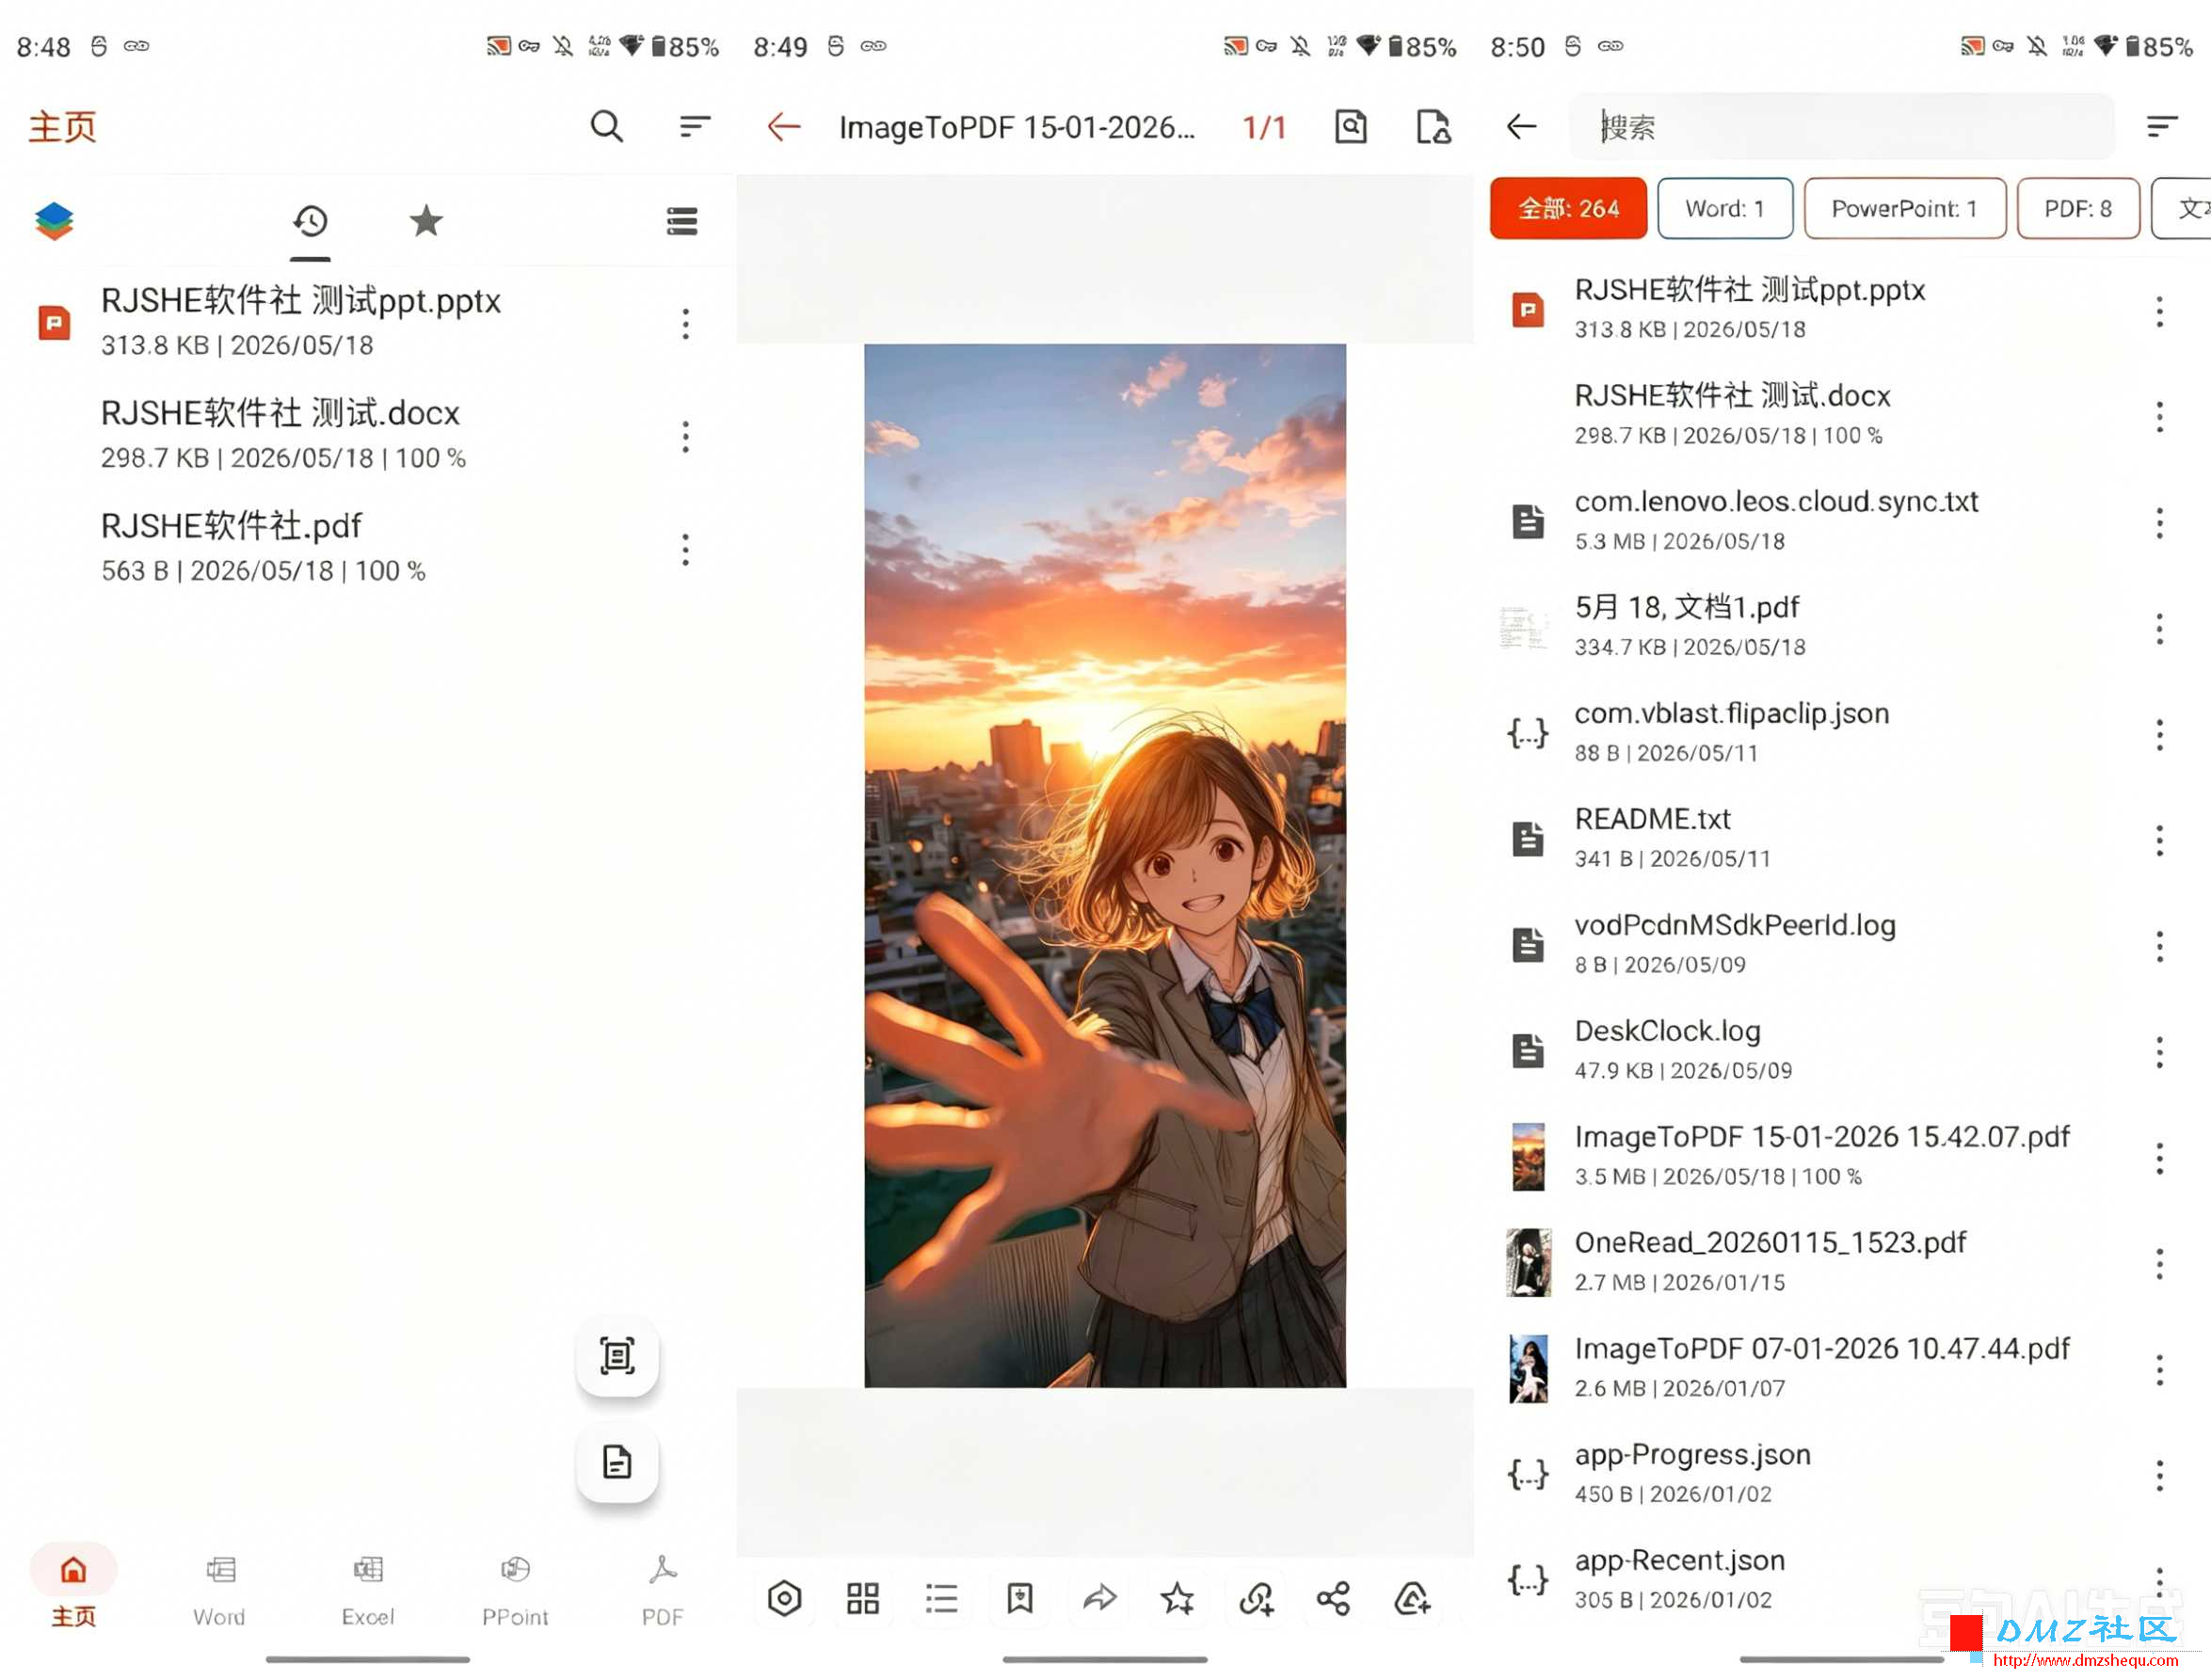Open more options for README.txt
Image resolution: width=2211 pixels, height=1680 pixels.
2160,841
